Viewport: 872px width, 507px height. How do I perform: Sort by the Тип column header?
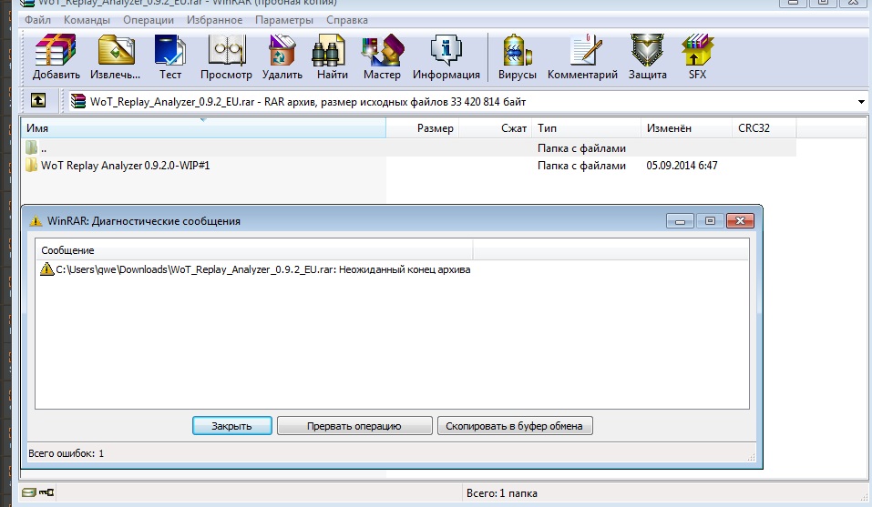(x=586, y=127)
